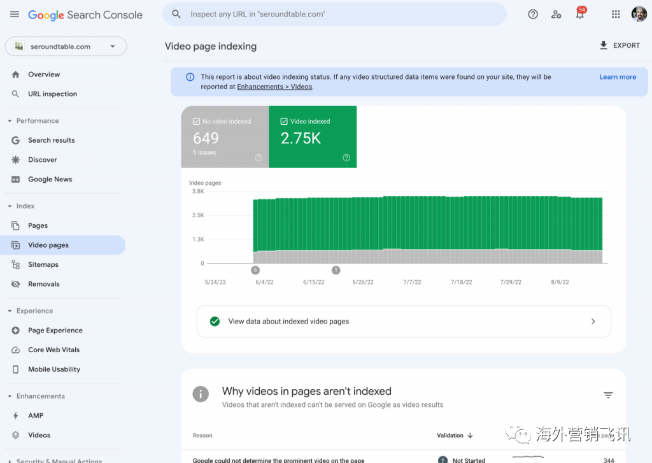Open the hamburger main menu
652x463 pixels.
15,14
